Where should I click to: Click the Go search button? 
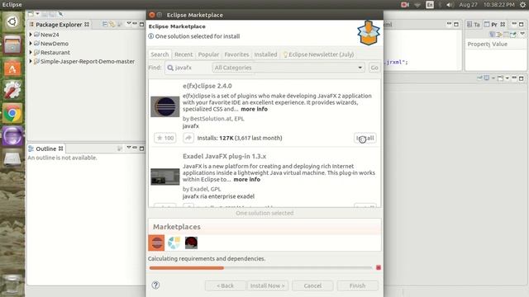coord(374,68)
